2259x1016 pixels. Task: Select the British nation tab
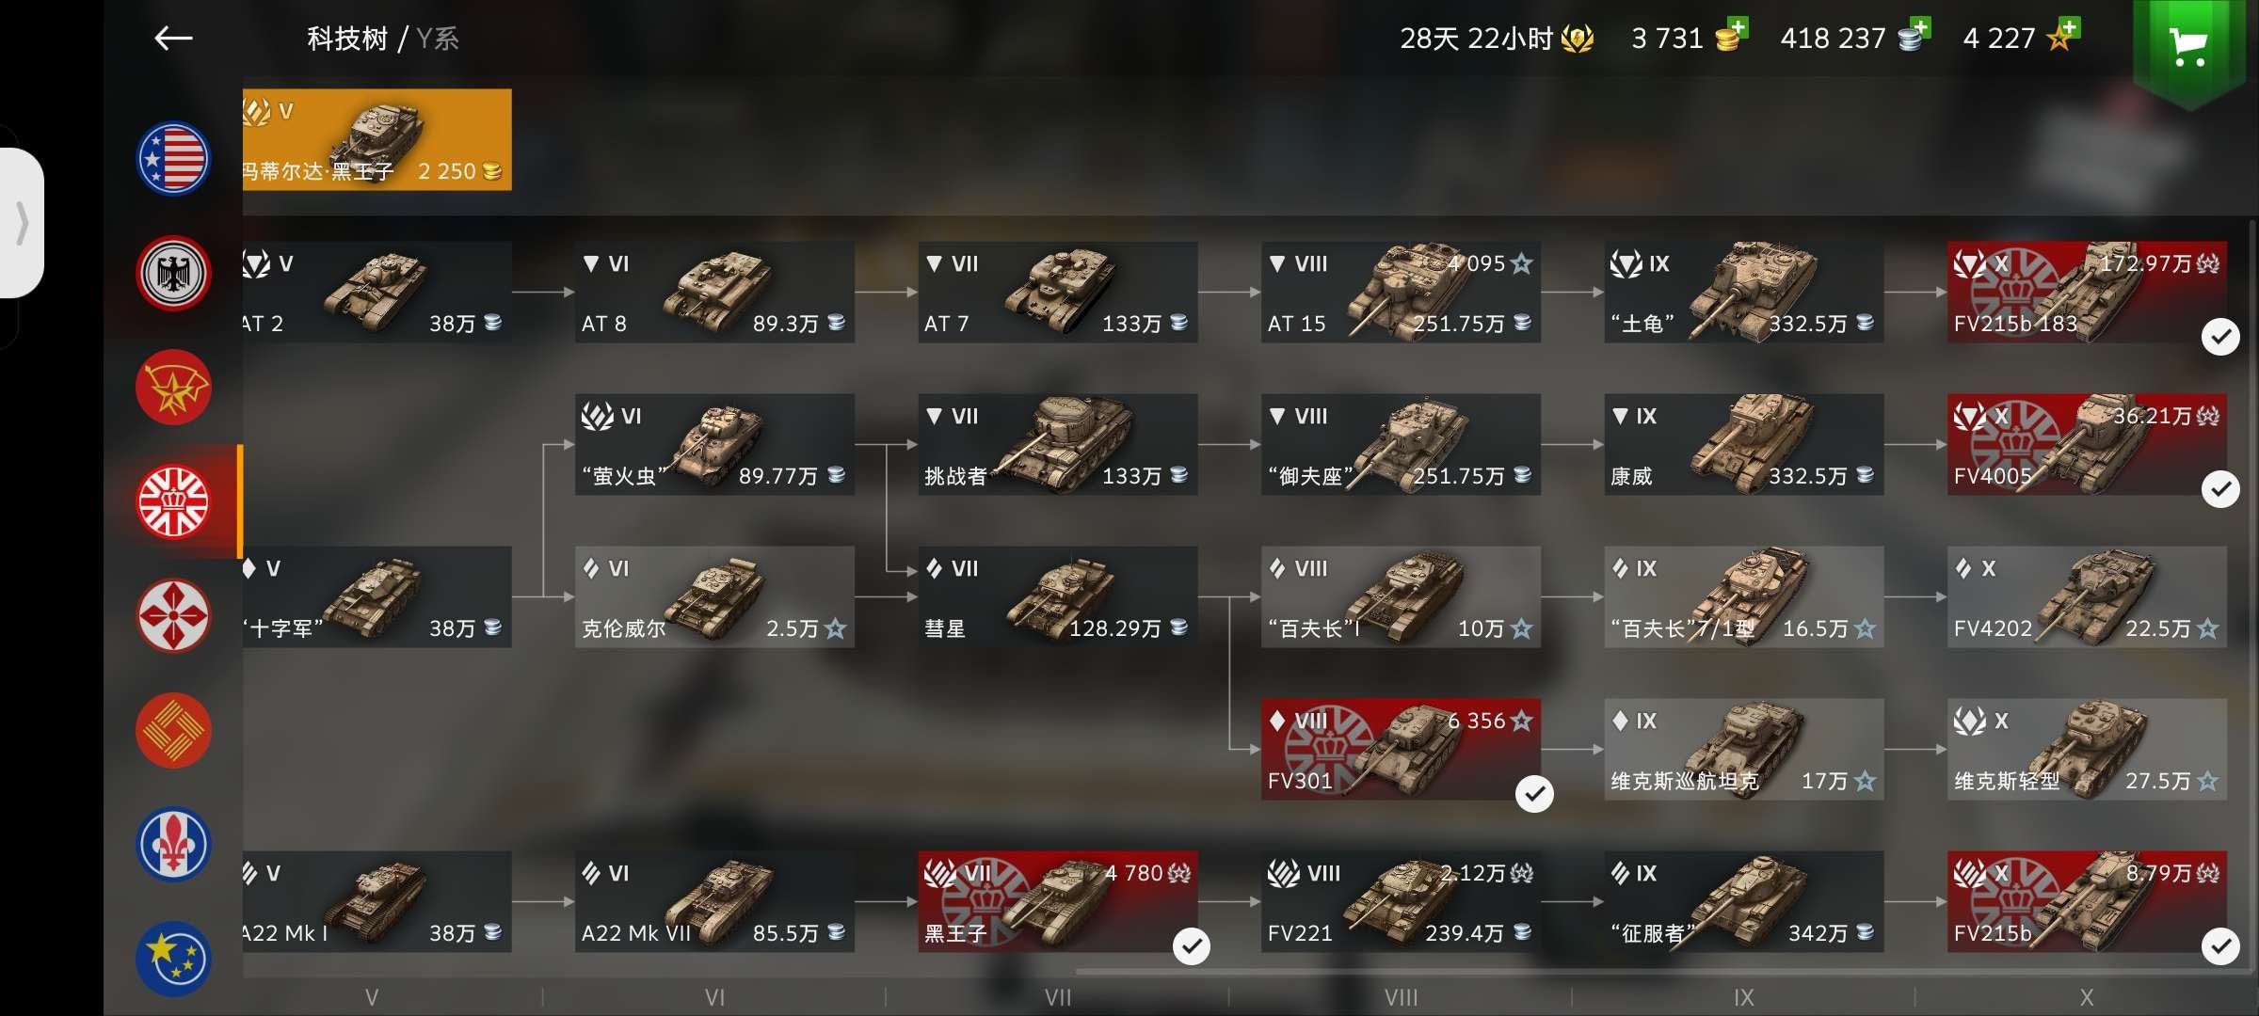click(173, 502)
